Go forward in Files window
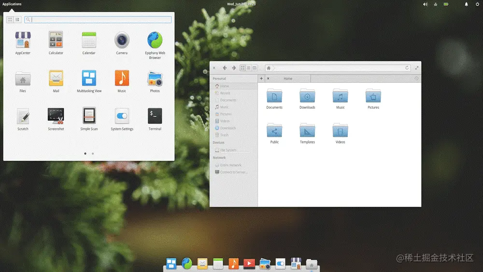Screen dimensions: 483x272 [x=234, y=68]
